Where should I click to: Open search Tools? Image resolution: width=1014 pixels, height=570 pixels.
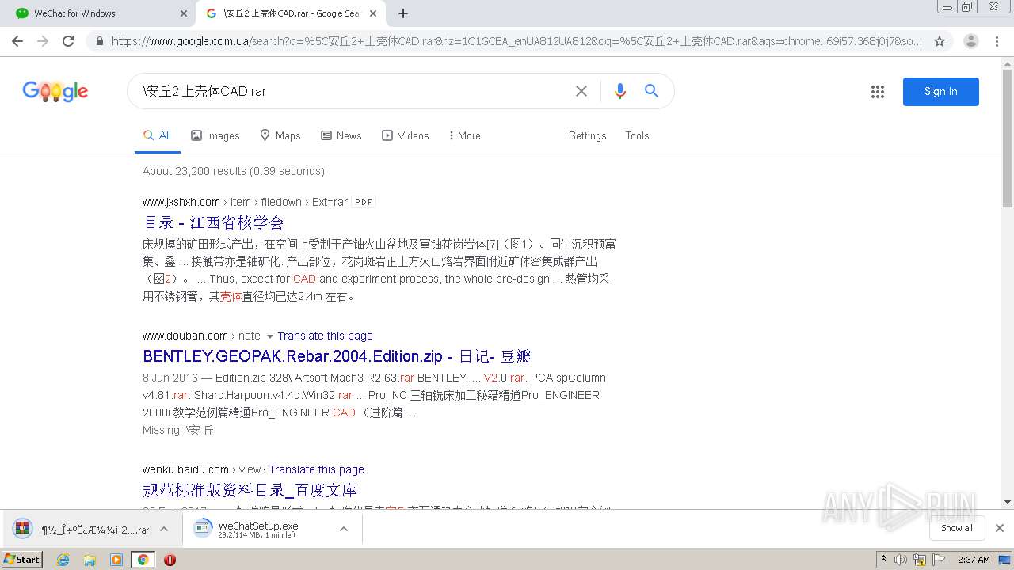(x=637, y=135)
